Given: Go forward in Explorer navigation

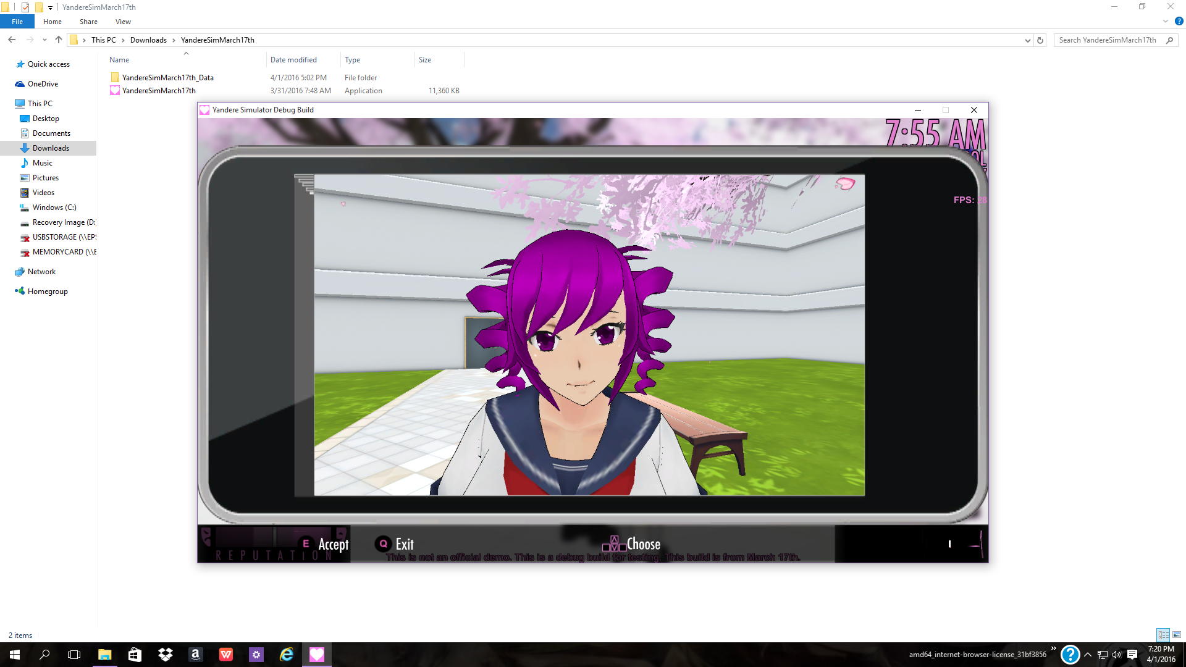Looking at the screenshot, I should click(30, 40).
